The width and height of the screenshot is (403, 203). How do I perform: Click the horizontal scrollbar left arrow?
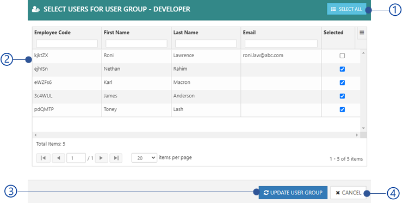pos(35,135)
